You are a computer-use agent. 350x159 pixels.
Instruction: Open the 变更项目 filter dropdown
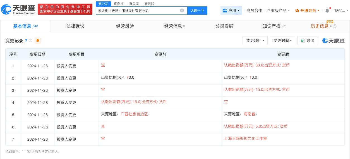255,41
